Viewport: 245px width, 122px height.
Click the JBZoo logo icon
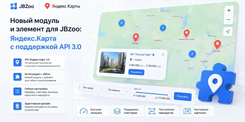click(x=14, y=6)
